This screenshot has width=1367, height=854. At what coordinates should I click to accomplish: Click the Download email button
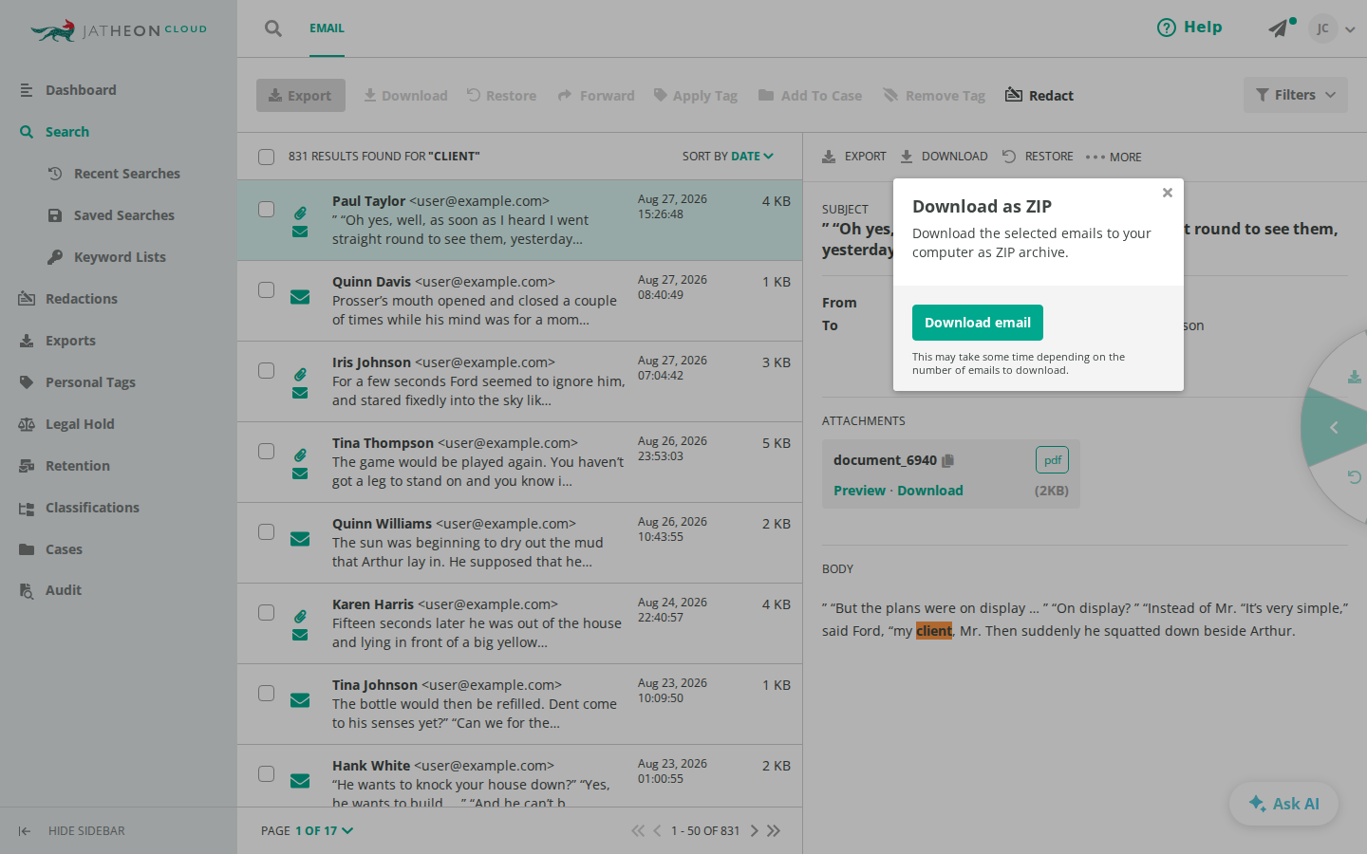pyautogui.click(x=978, y=323)
